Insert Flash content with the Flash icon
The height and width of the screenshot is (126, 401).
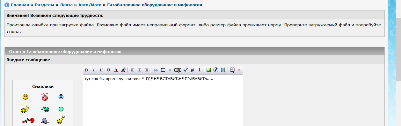coord(216,70)
